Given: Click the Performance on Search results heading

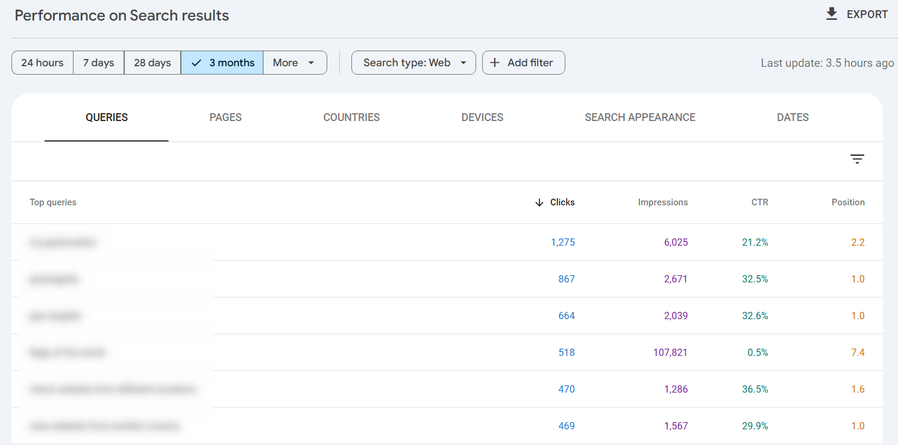Looking at the screenshot, I should click(122, 15).
